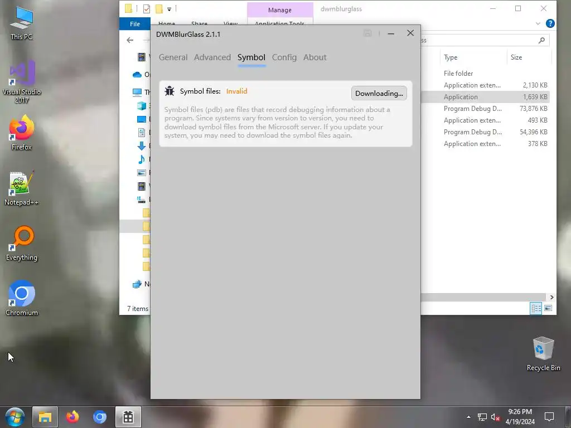This screenshot has width=571, height=428.
Task: Click the muted volume tray icon
Action: coord(495,417)
